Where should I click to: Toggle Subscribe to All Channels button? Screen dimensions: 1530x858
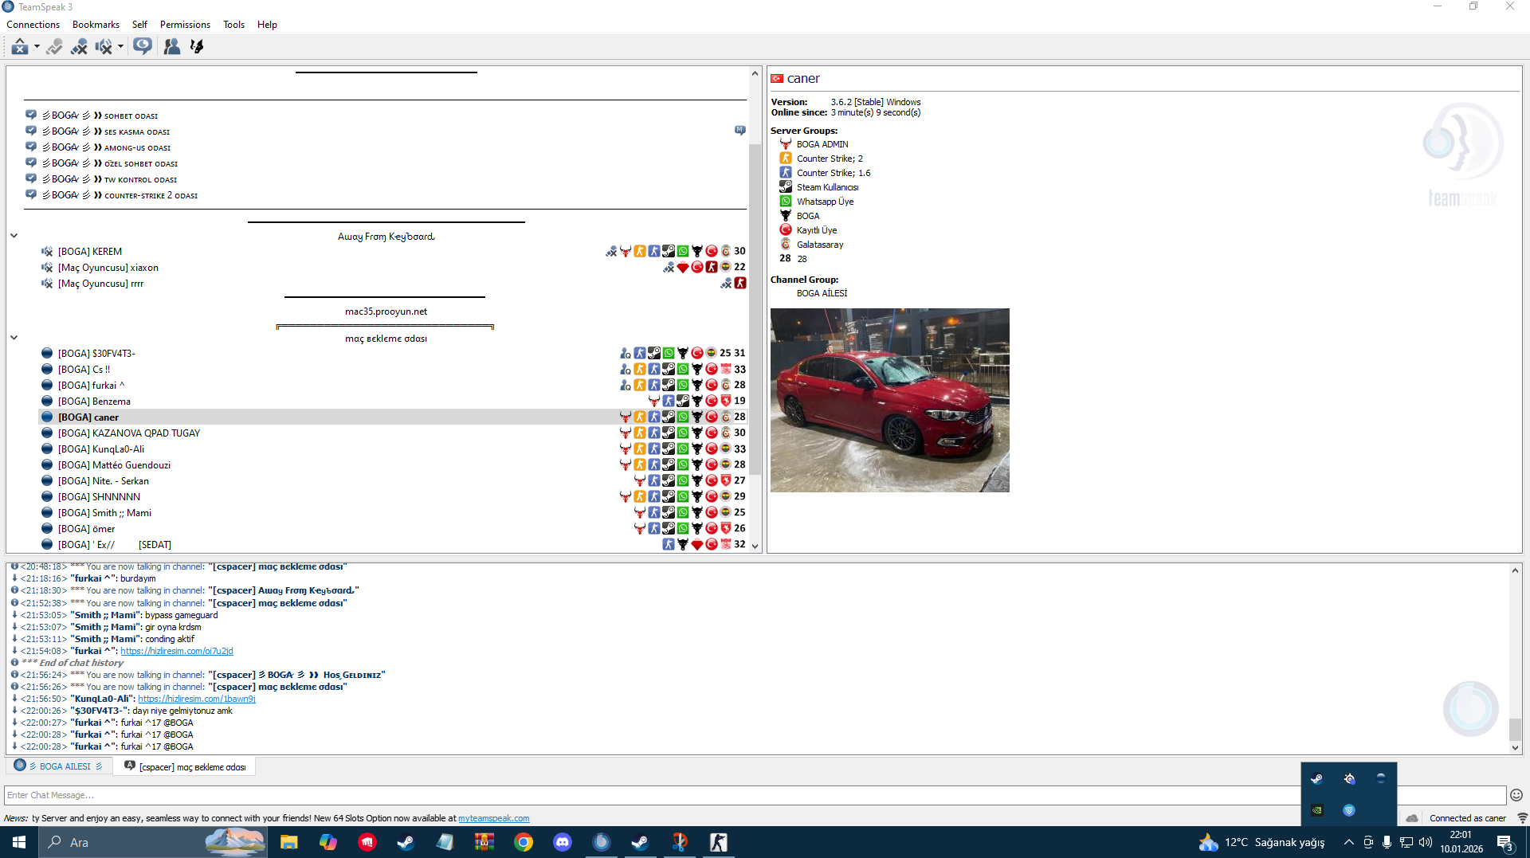coord(143,46)
